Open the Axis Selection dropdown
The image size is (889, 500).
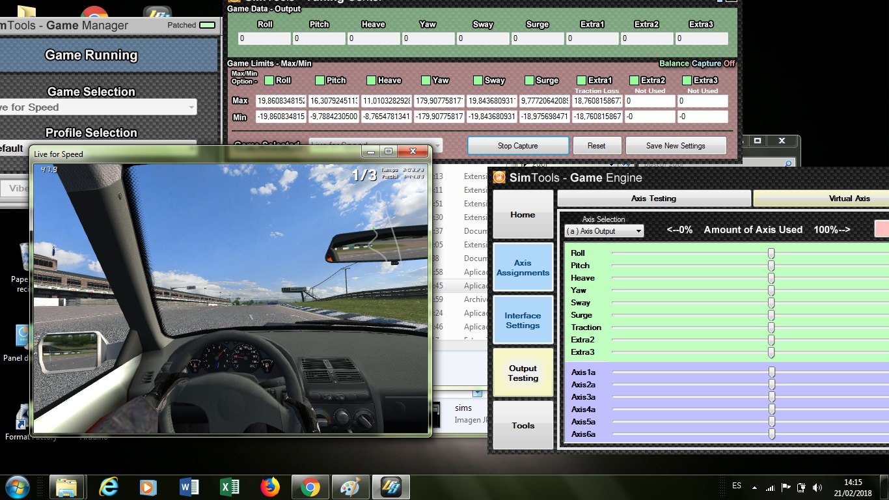[x=604, y=231]
